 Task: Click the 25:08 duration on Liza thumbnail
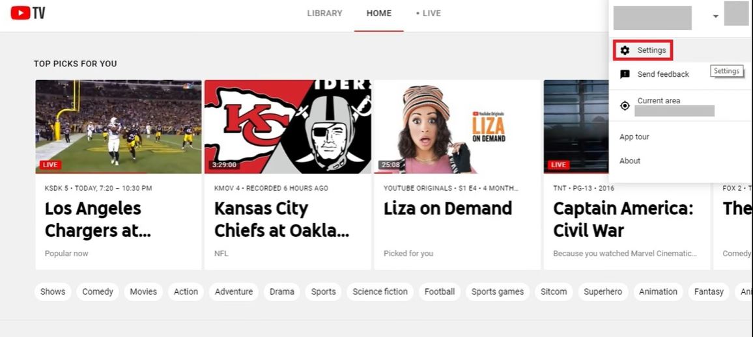390,165
